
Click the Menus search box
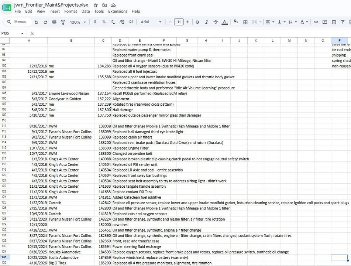(17, 22)
